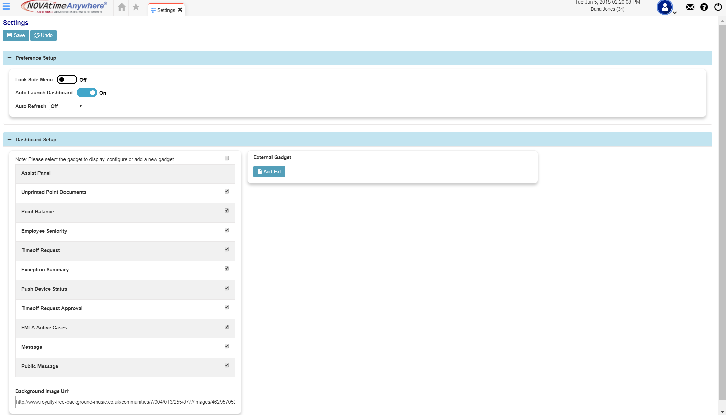726x415 pixels.
Task: Close the Settings tab
Action: [x=180, y=10]
